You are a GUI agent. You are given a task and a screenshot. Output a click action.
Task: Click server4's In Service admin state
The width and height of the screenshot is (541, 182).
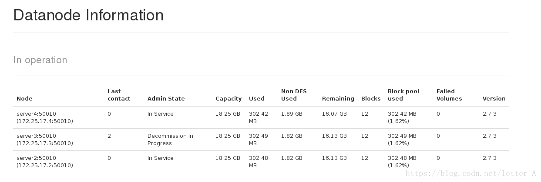[x=161, y=114]
